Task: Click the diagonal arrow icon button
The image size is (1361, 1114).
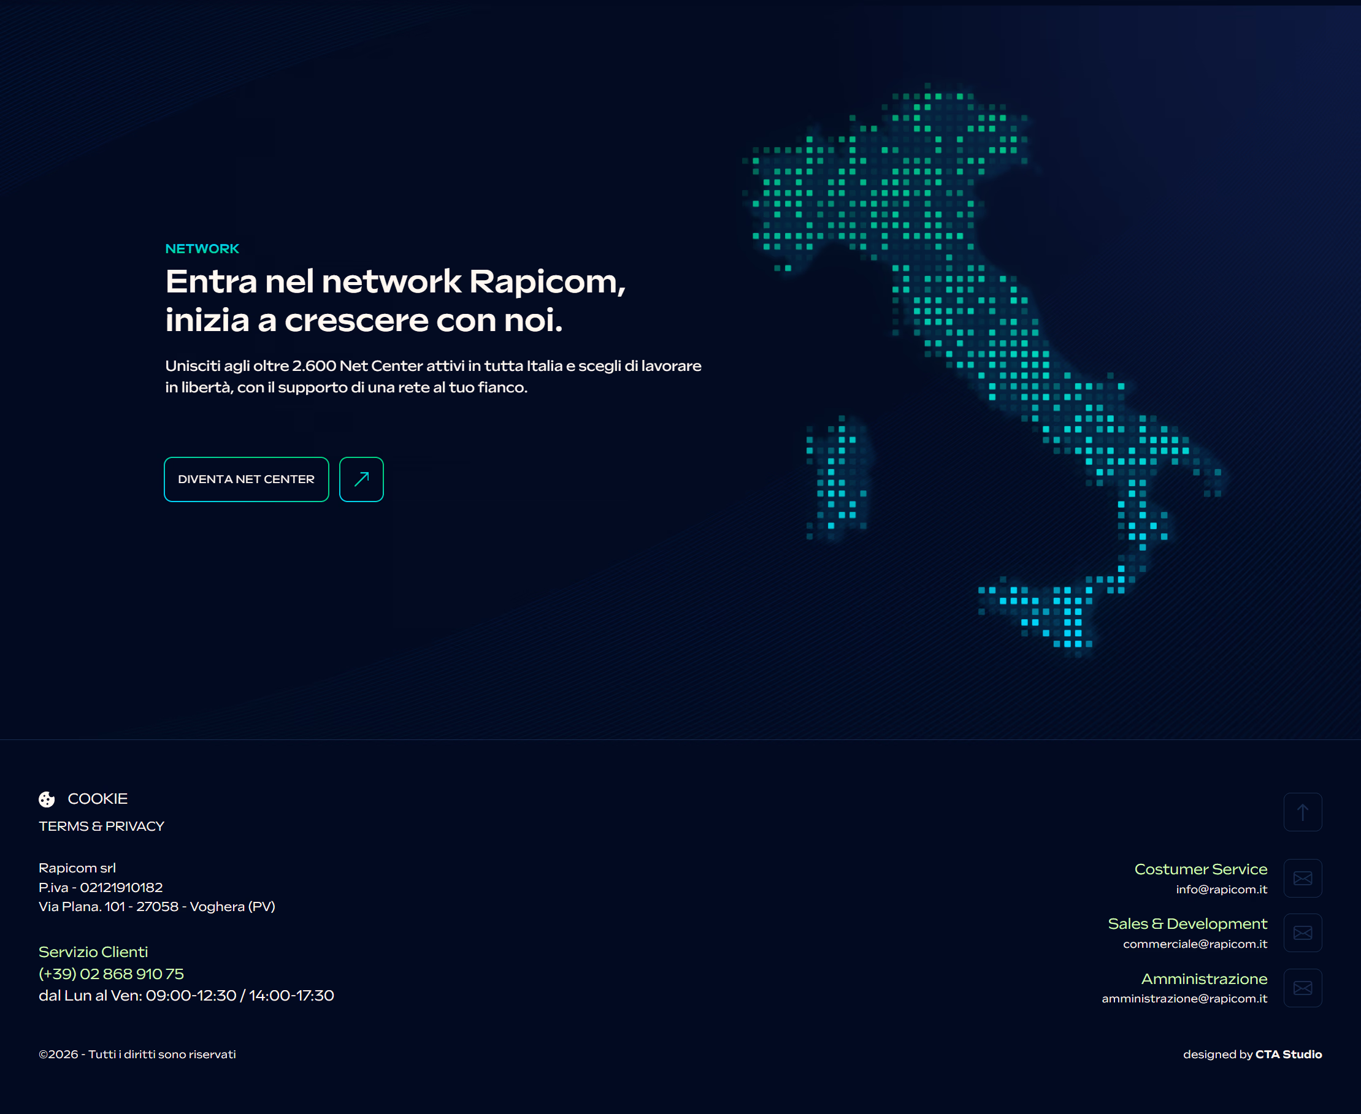Action: click(361, 479)
